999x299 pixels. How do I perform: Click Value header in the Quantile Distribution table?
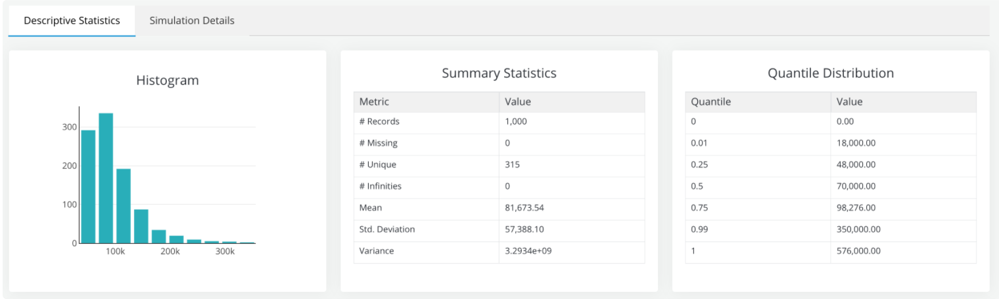click(849, 102)
